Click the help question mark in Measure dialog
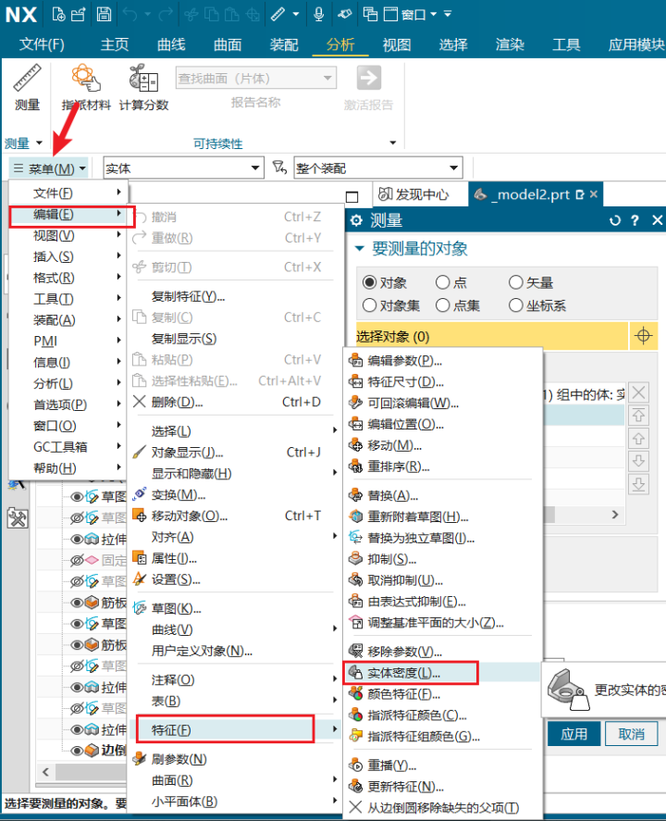Viewport: 666px width, 821px height. 635,220
